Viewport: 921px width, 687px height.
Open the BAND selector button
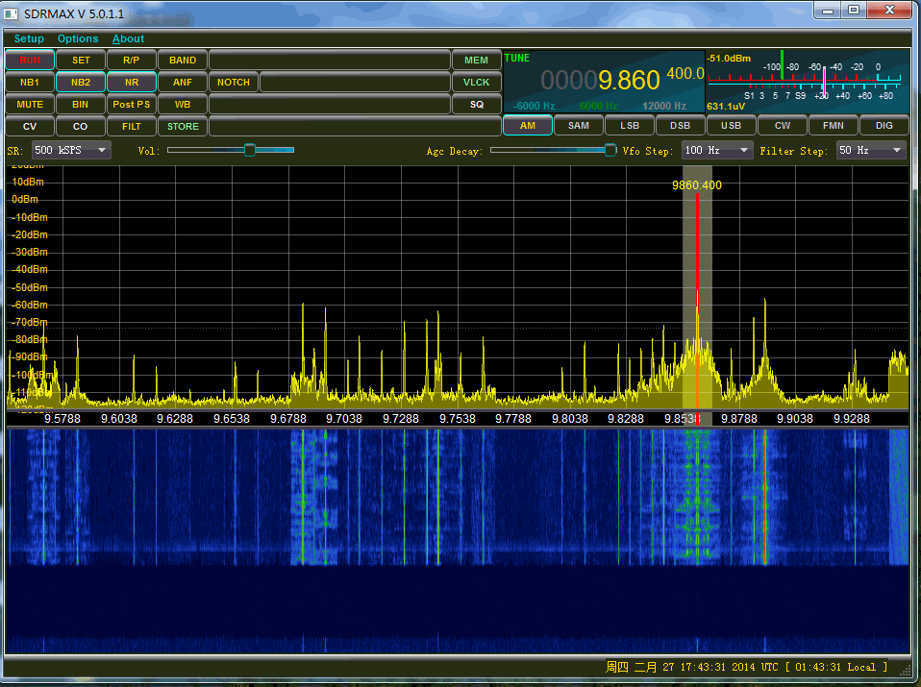(183, 60)
